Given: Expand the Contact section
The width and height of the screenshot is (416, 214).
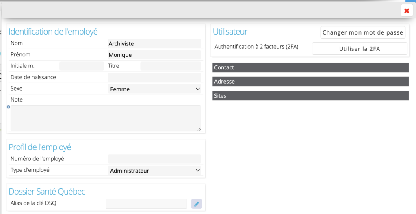Looking at the screenshot, I should tap(310, 67).
